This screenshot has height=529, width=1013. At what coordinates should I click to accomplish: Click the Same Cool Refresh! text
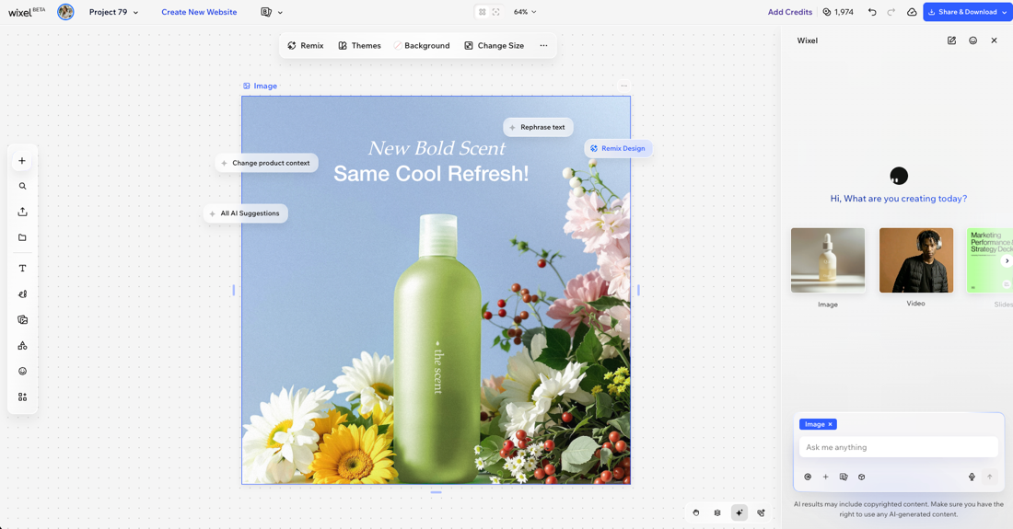431,174
